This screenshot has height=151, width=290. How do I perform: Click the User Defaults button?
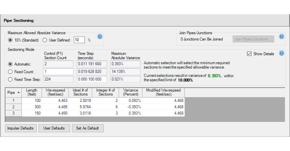click(x=54, y=128)
